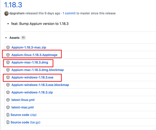Screen dimensions: 156x130
Task: Download Appium-windows-1.18.3.exe.blockmap file
Action: 40,85
